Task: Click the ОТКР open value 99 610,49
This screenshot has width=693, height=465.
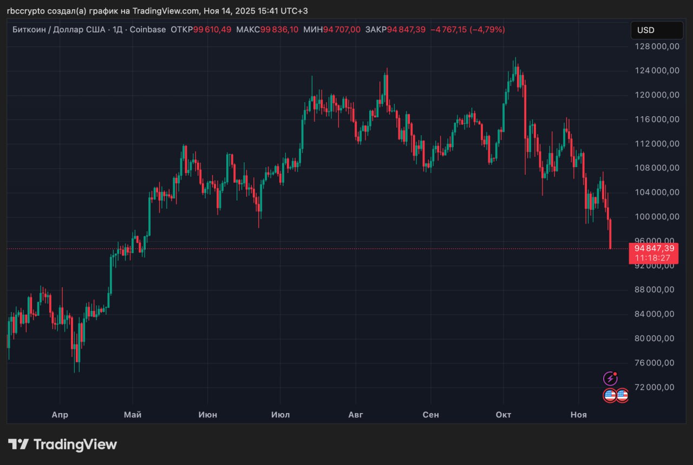Action: point(212,30)
